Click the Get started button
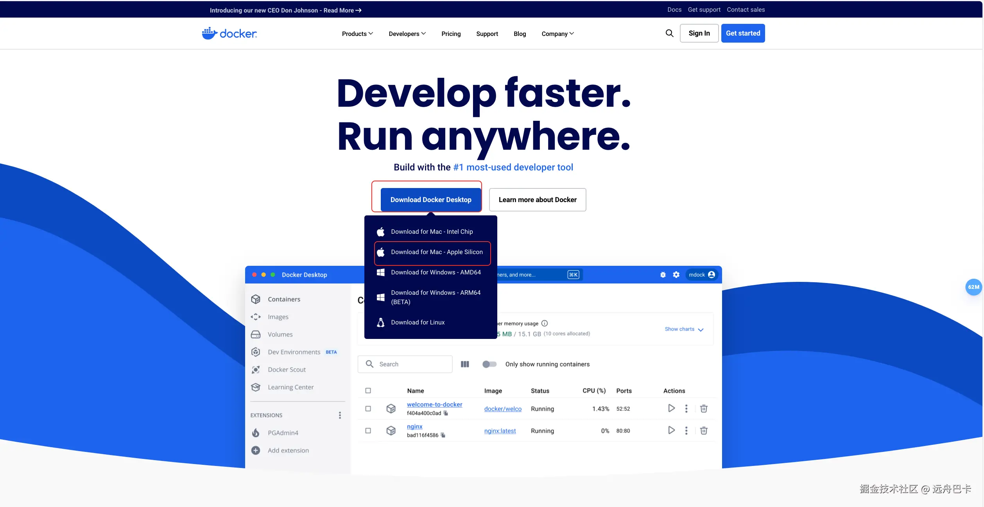 click(742, 33)
